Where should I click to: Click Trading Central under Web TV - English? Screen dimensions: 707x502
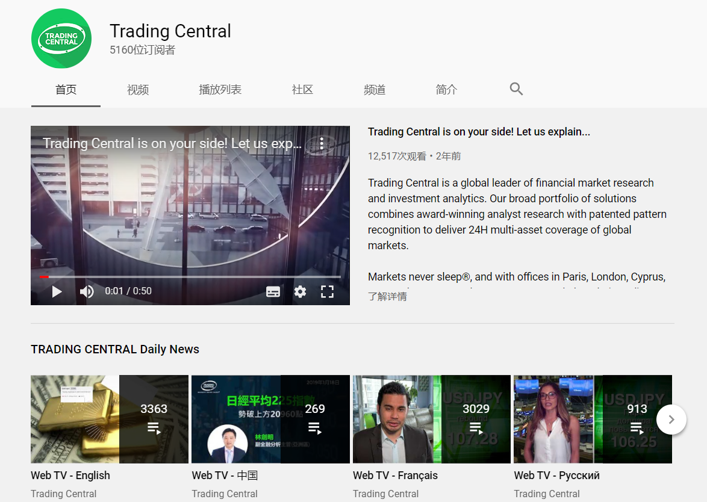click(64, 494)
